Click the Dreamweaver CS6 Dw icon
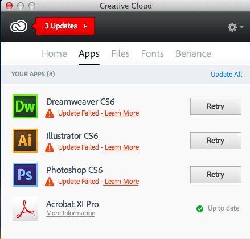This screenshot has width=250, height=239. tap(25, 106)
